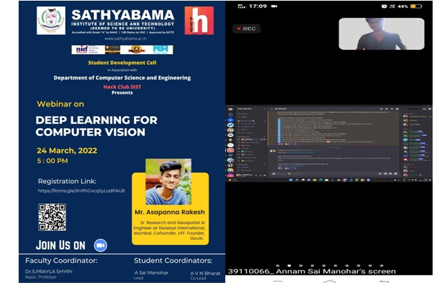
Task: Tap the red REC recording indicator
Action: (246, 28)
